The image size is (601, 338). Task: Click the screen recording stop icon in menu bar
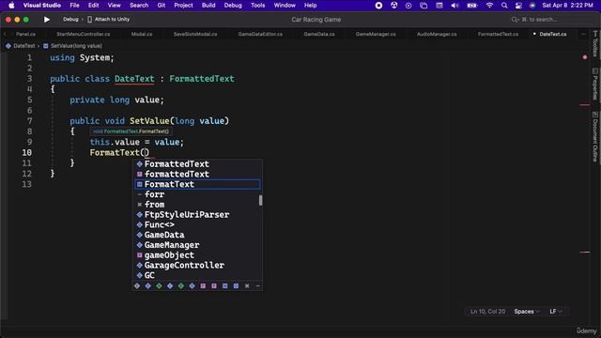pos(378,6)
